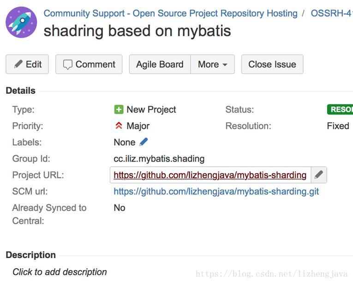Click the Description section heading
This screenshot has width=353, height=283.
tap(31, 255)
